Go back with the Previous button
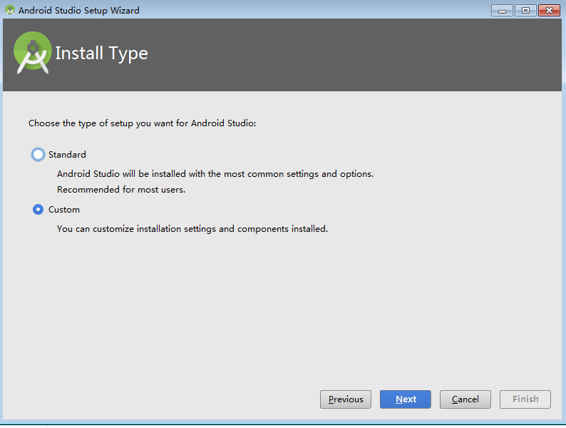566x428 pixels. [x=346, y=399]
